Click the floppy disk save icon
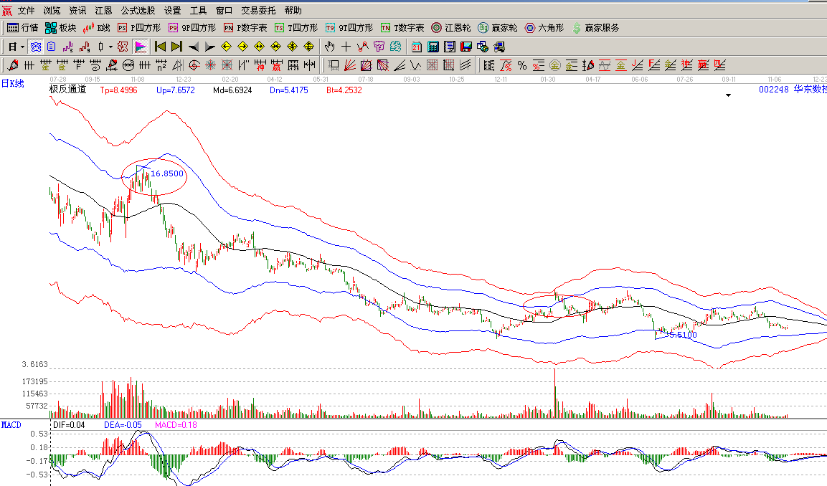827x486 pixels. (466, 47)
